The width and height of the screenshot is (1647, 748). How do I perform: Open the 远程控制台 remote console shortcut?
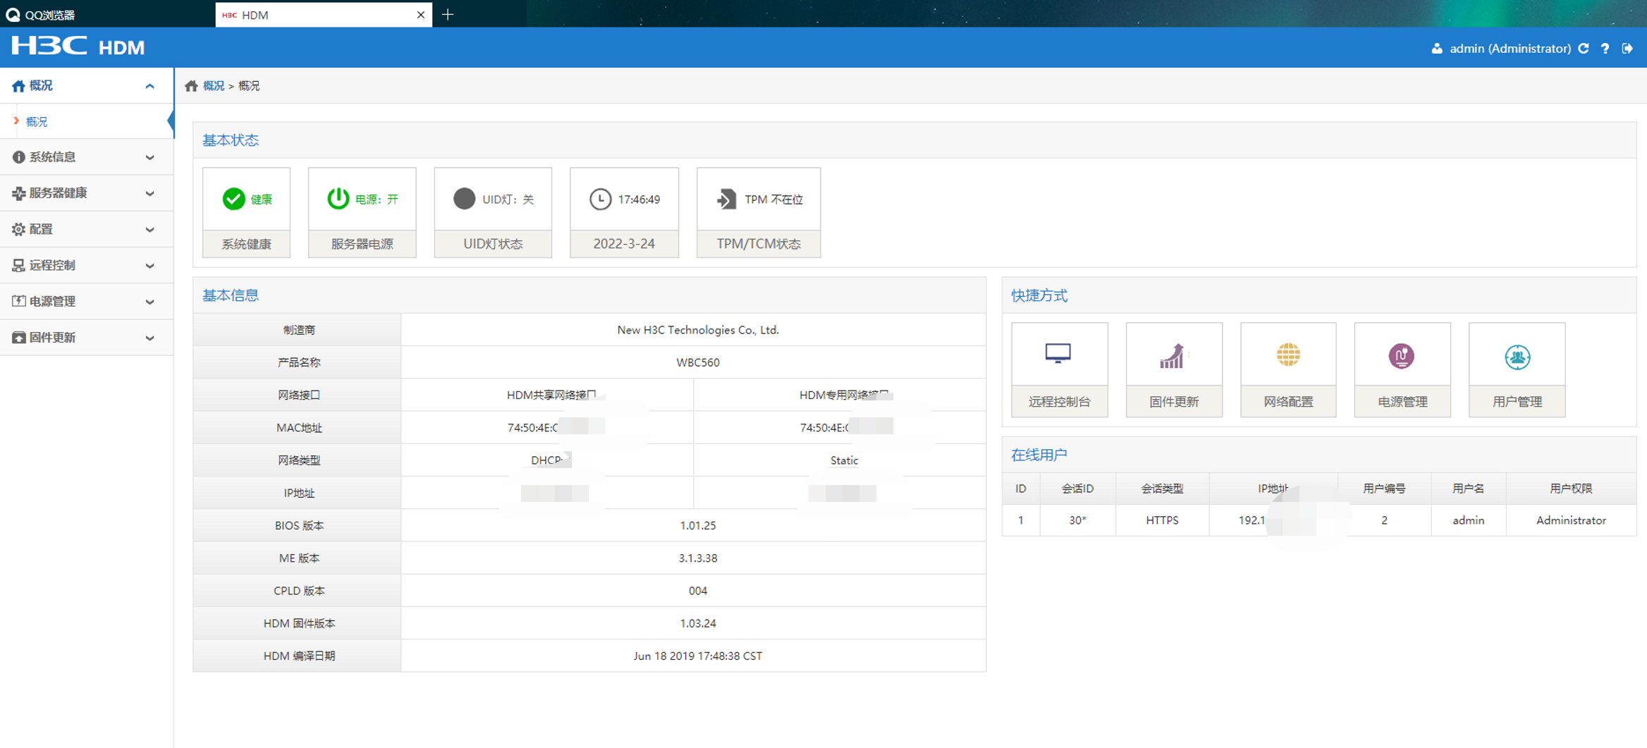pos(1059,369)
